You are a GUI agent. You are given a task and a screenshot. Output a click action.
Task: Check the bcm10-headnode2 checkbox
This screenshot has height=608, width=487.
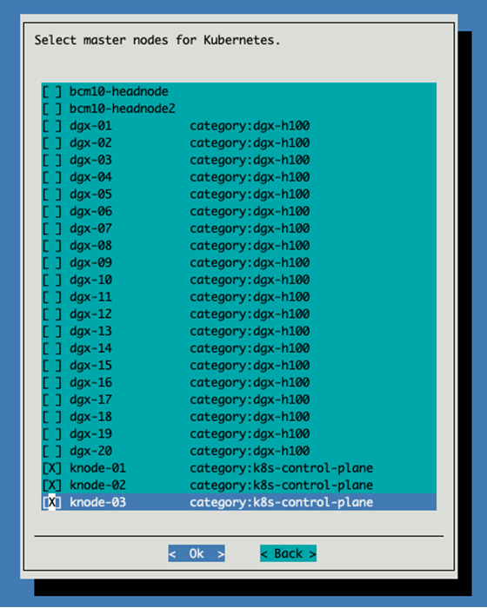pos(52,109)
